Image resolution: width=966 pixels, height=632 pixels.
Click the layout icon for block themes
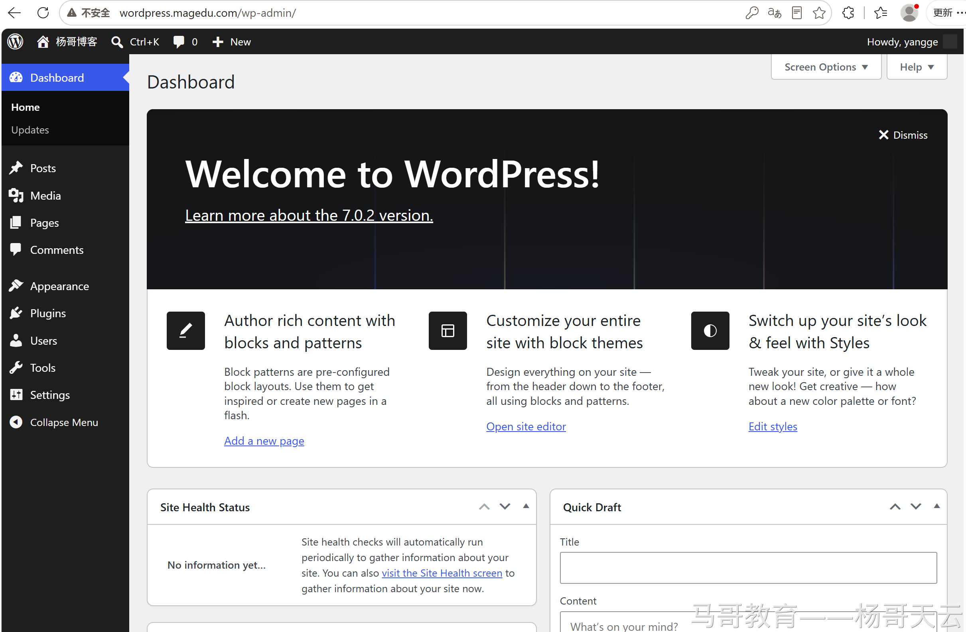click(448, 331)
